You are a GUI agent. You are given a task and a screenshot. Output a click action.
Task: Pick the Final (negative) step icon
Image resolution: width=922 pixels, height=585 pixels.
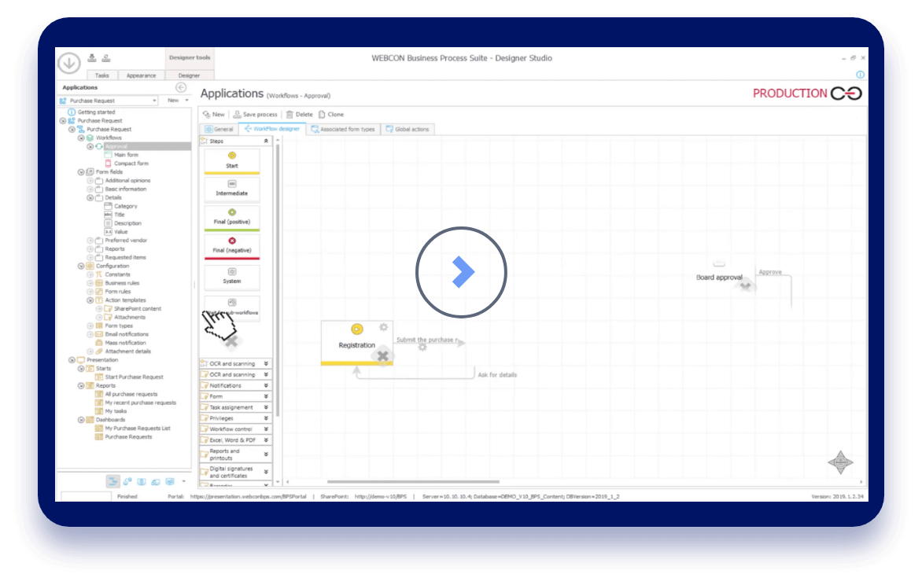[232, 241]
